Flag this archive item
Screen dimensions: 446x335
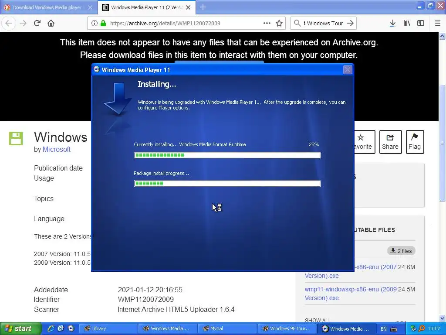pyautogui.click(x=415, y=142)
